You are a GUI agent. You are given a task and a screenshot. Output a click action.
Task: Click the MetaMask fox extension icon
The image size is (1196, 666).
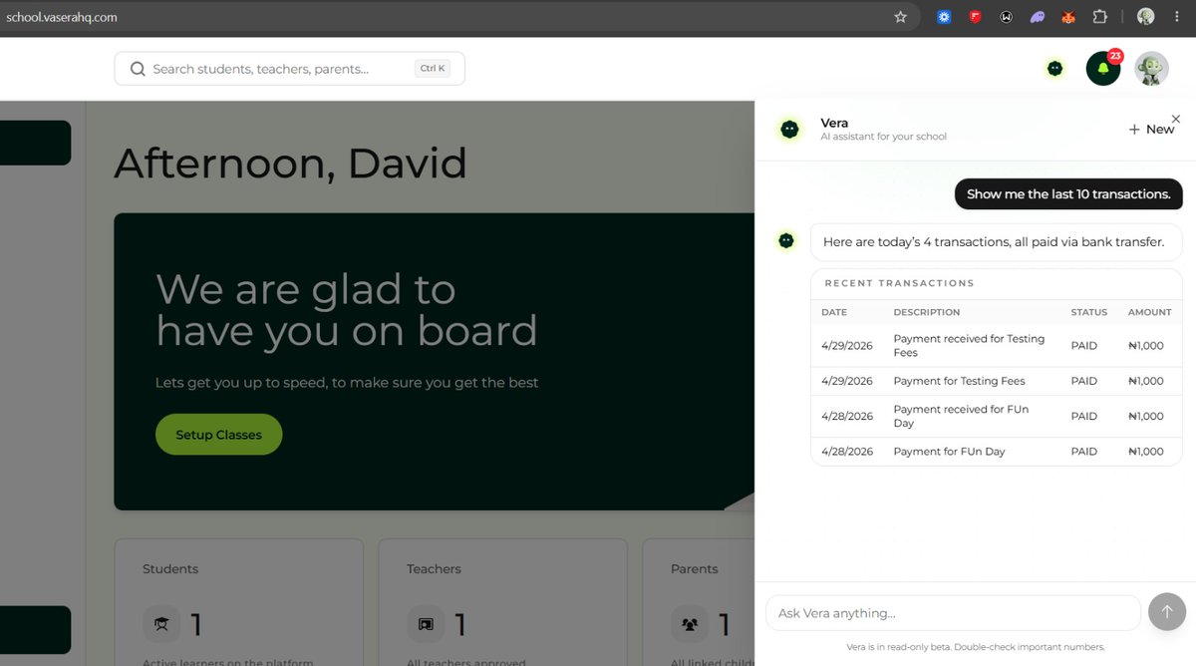tap(1068, 17)
